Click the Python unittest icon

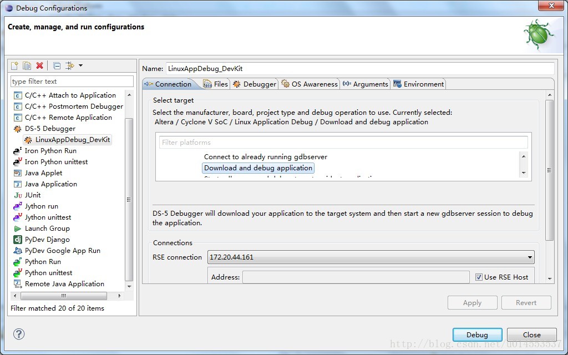point(17,273)
